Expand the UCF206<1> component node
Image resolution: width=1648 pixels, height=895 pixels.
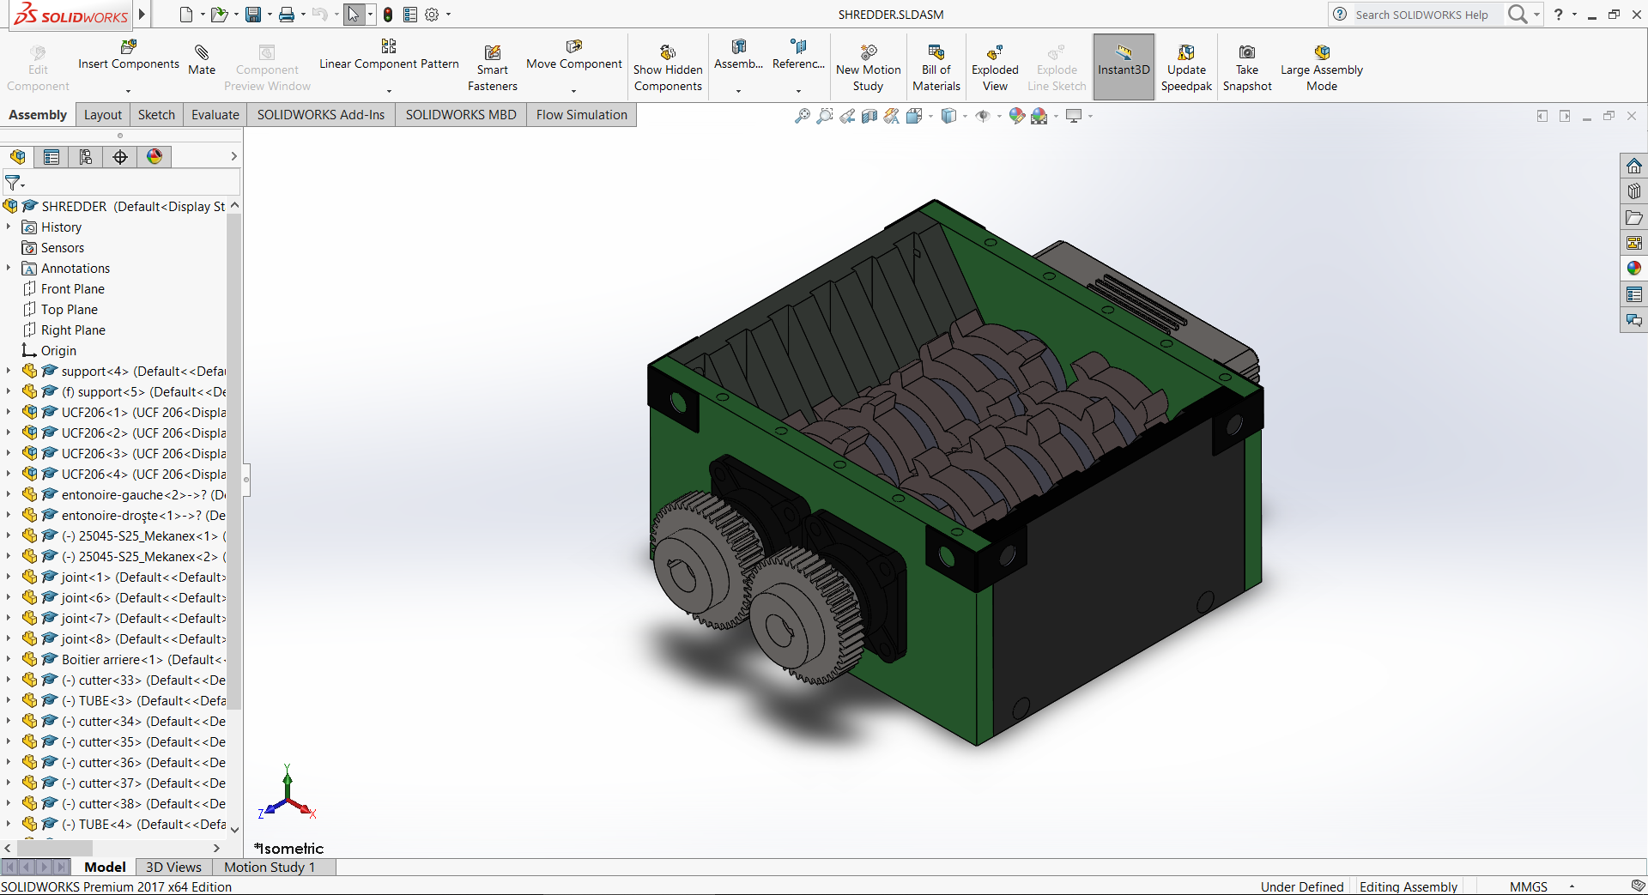[9, 412]
